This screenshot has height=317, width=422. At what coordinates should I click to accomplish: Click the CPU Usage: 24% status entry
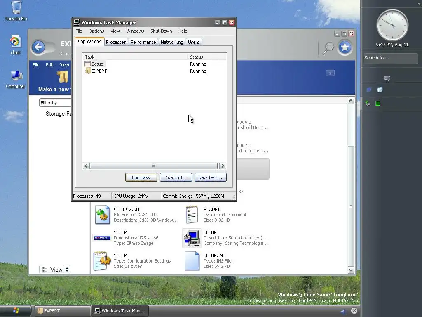[x=131, y=196]
